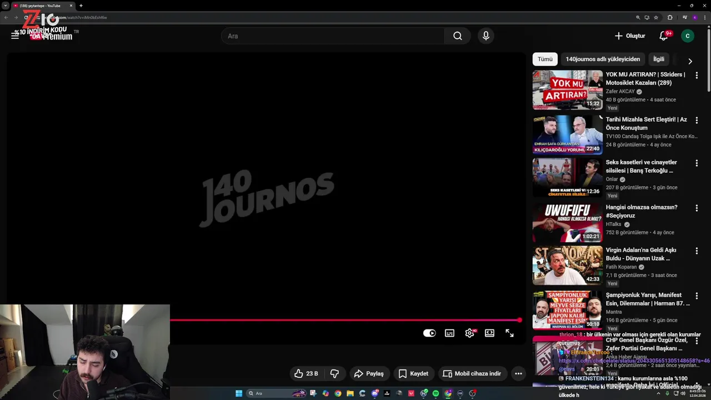Open the 12:36 Seks kasetleri thumbnail
Image resolution: width=711 pixels, height=400 pixels.
click(x=567, y=177)
